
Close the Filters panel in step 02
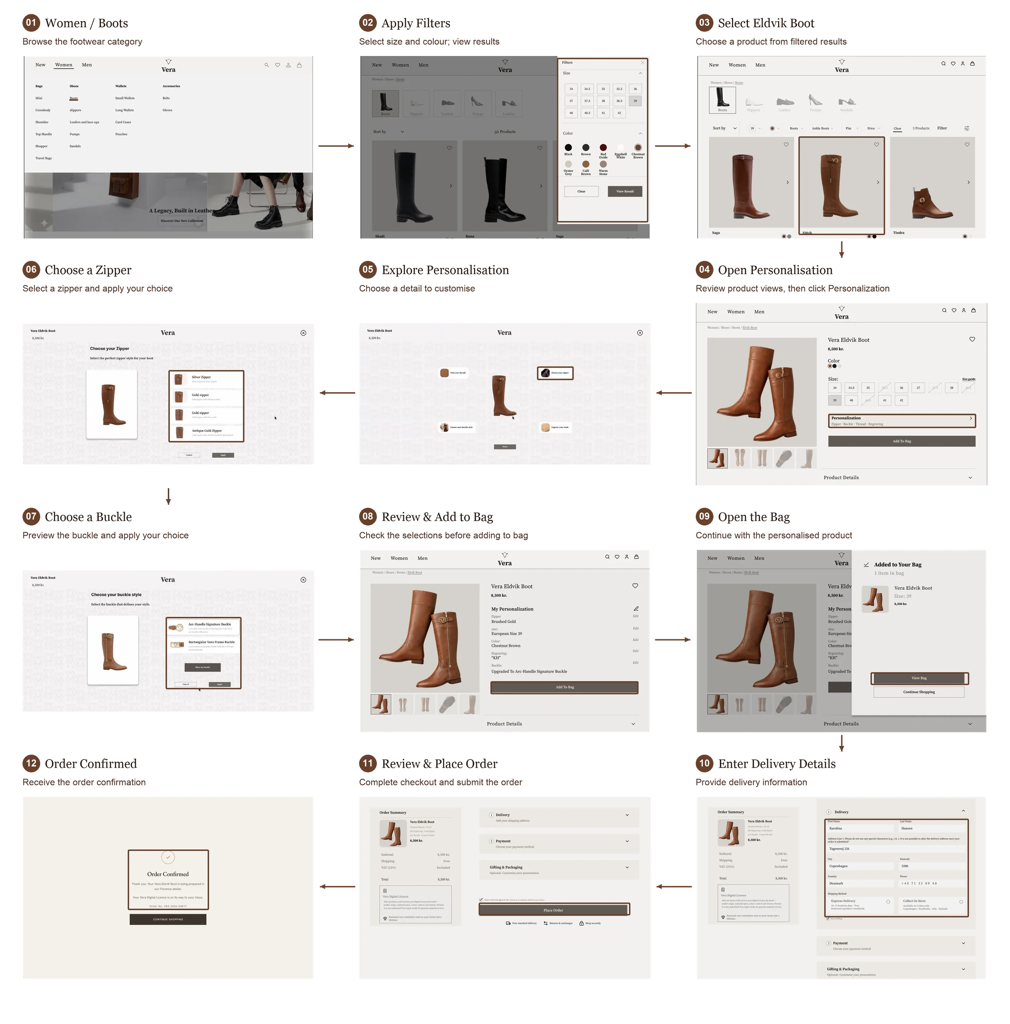tap(643, 63)
